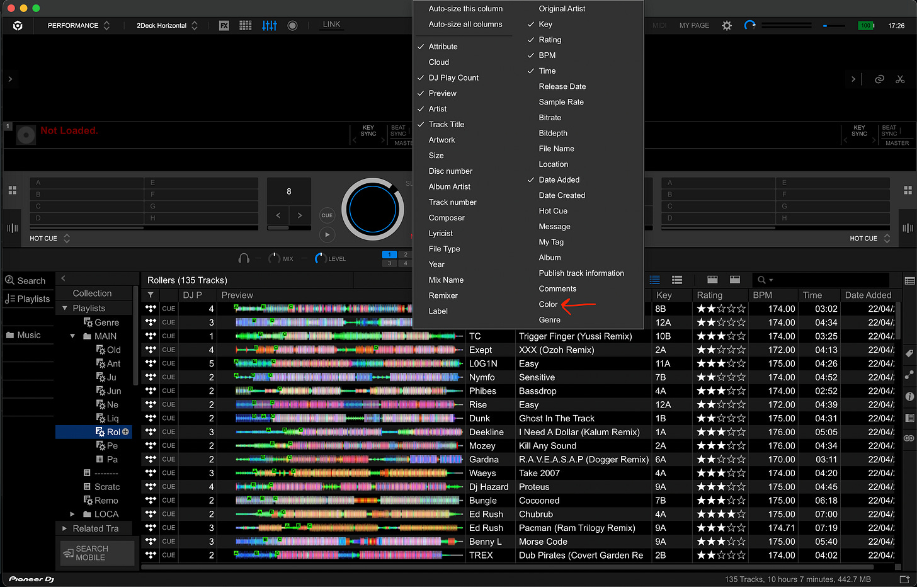
Task: Click the track filter funnel icon
Action: click(151, 295)
